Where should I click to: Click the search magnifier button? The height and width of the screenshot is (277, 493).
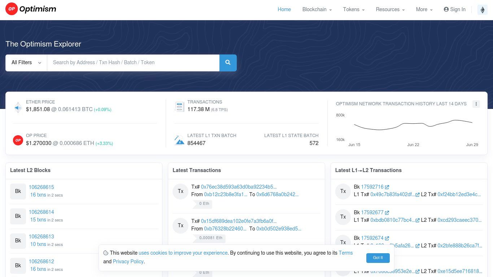click(228, 63)
